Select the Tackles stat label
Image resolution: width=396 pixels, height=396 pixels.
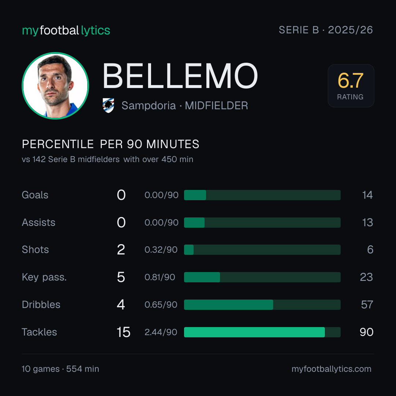(39, 332)
